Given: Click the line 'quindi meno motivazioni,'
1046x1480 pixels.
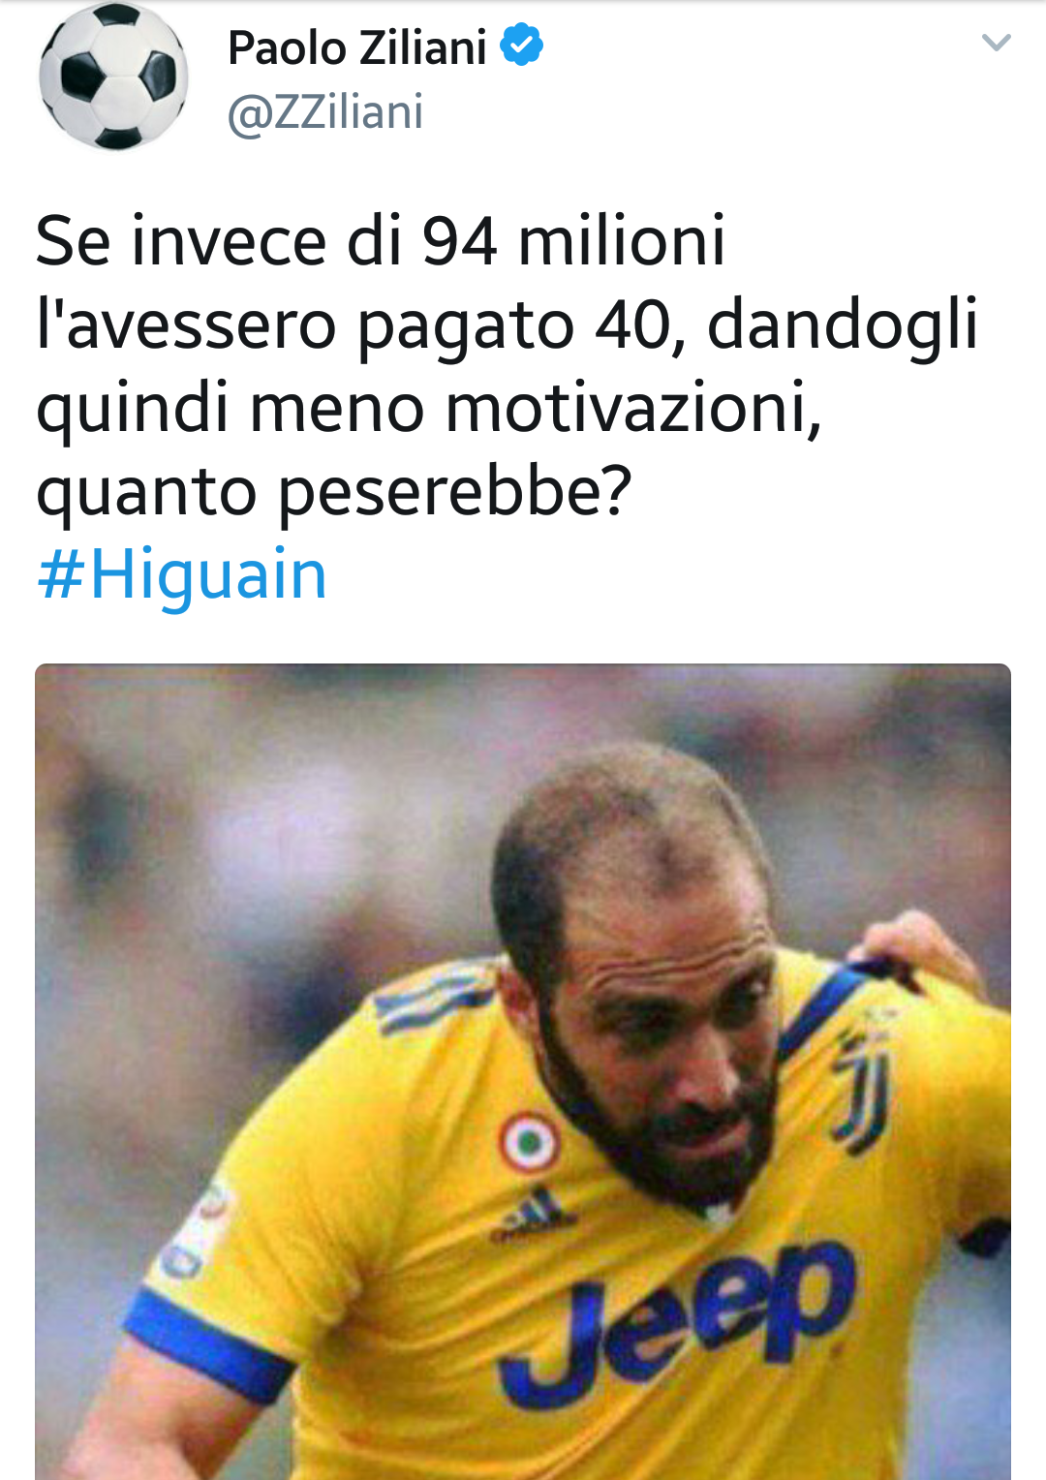Looking at the screenshot, I should pos(429,408).
